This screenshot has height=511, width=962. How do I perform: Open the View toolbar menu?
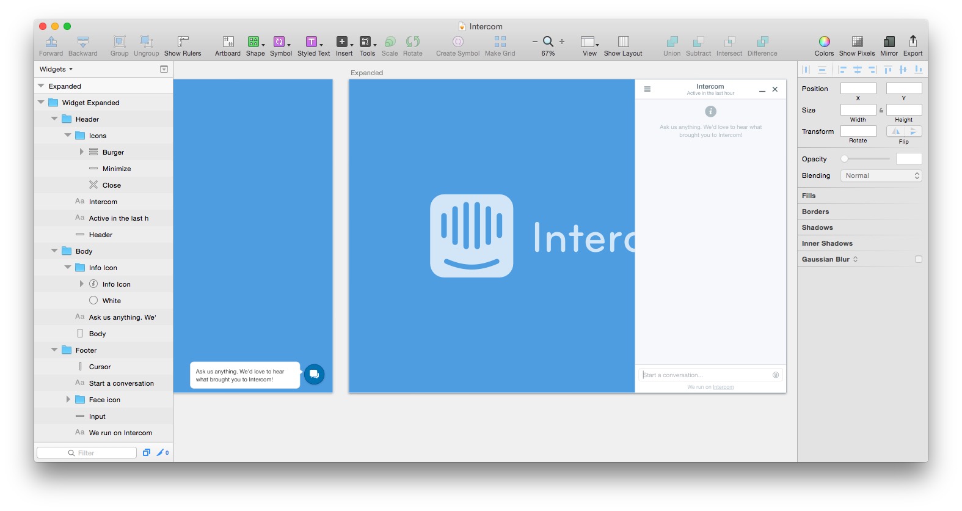[589, 42]
